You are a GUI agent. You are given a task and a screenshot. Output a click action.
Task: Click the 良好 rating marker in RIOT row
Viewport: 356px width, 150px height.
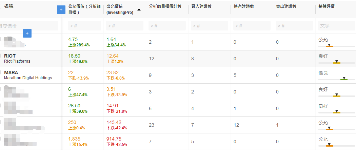tap(336, 62)
